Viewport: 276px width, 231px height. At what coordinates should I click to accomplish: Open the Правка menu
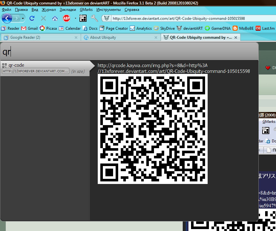coord(21,10)
